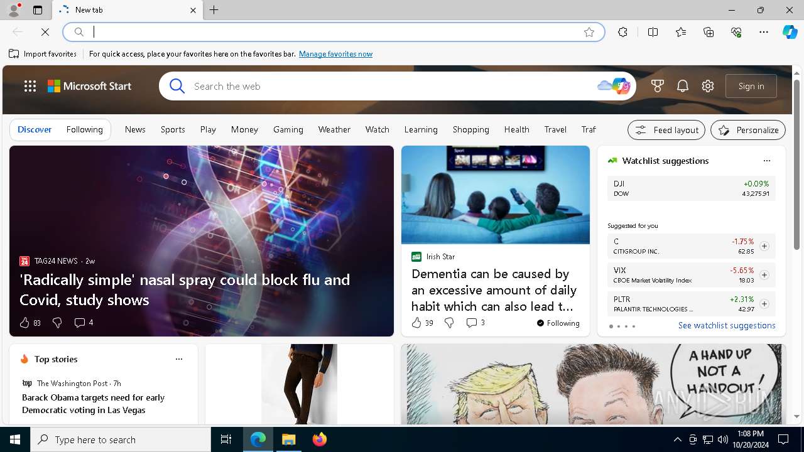This screenshot has height=452, width=804.
Task: Open the Gaming category
Action: click(288, 129)
